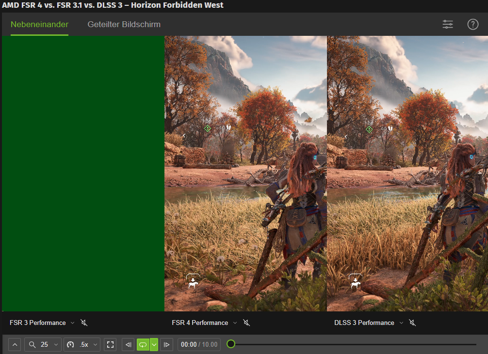Click the timeline scrubber handle
The width and height of the screenshot is (488, 354).
(x=231, y=344)
